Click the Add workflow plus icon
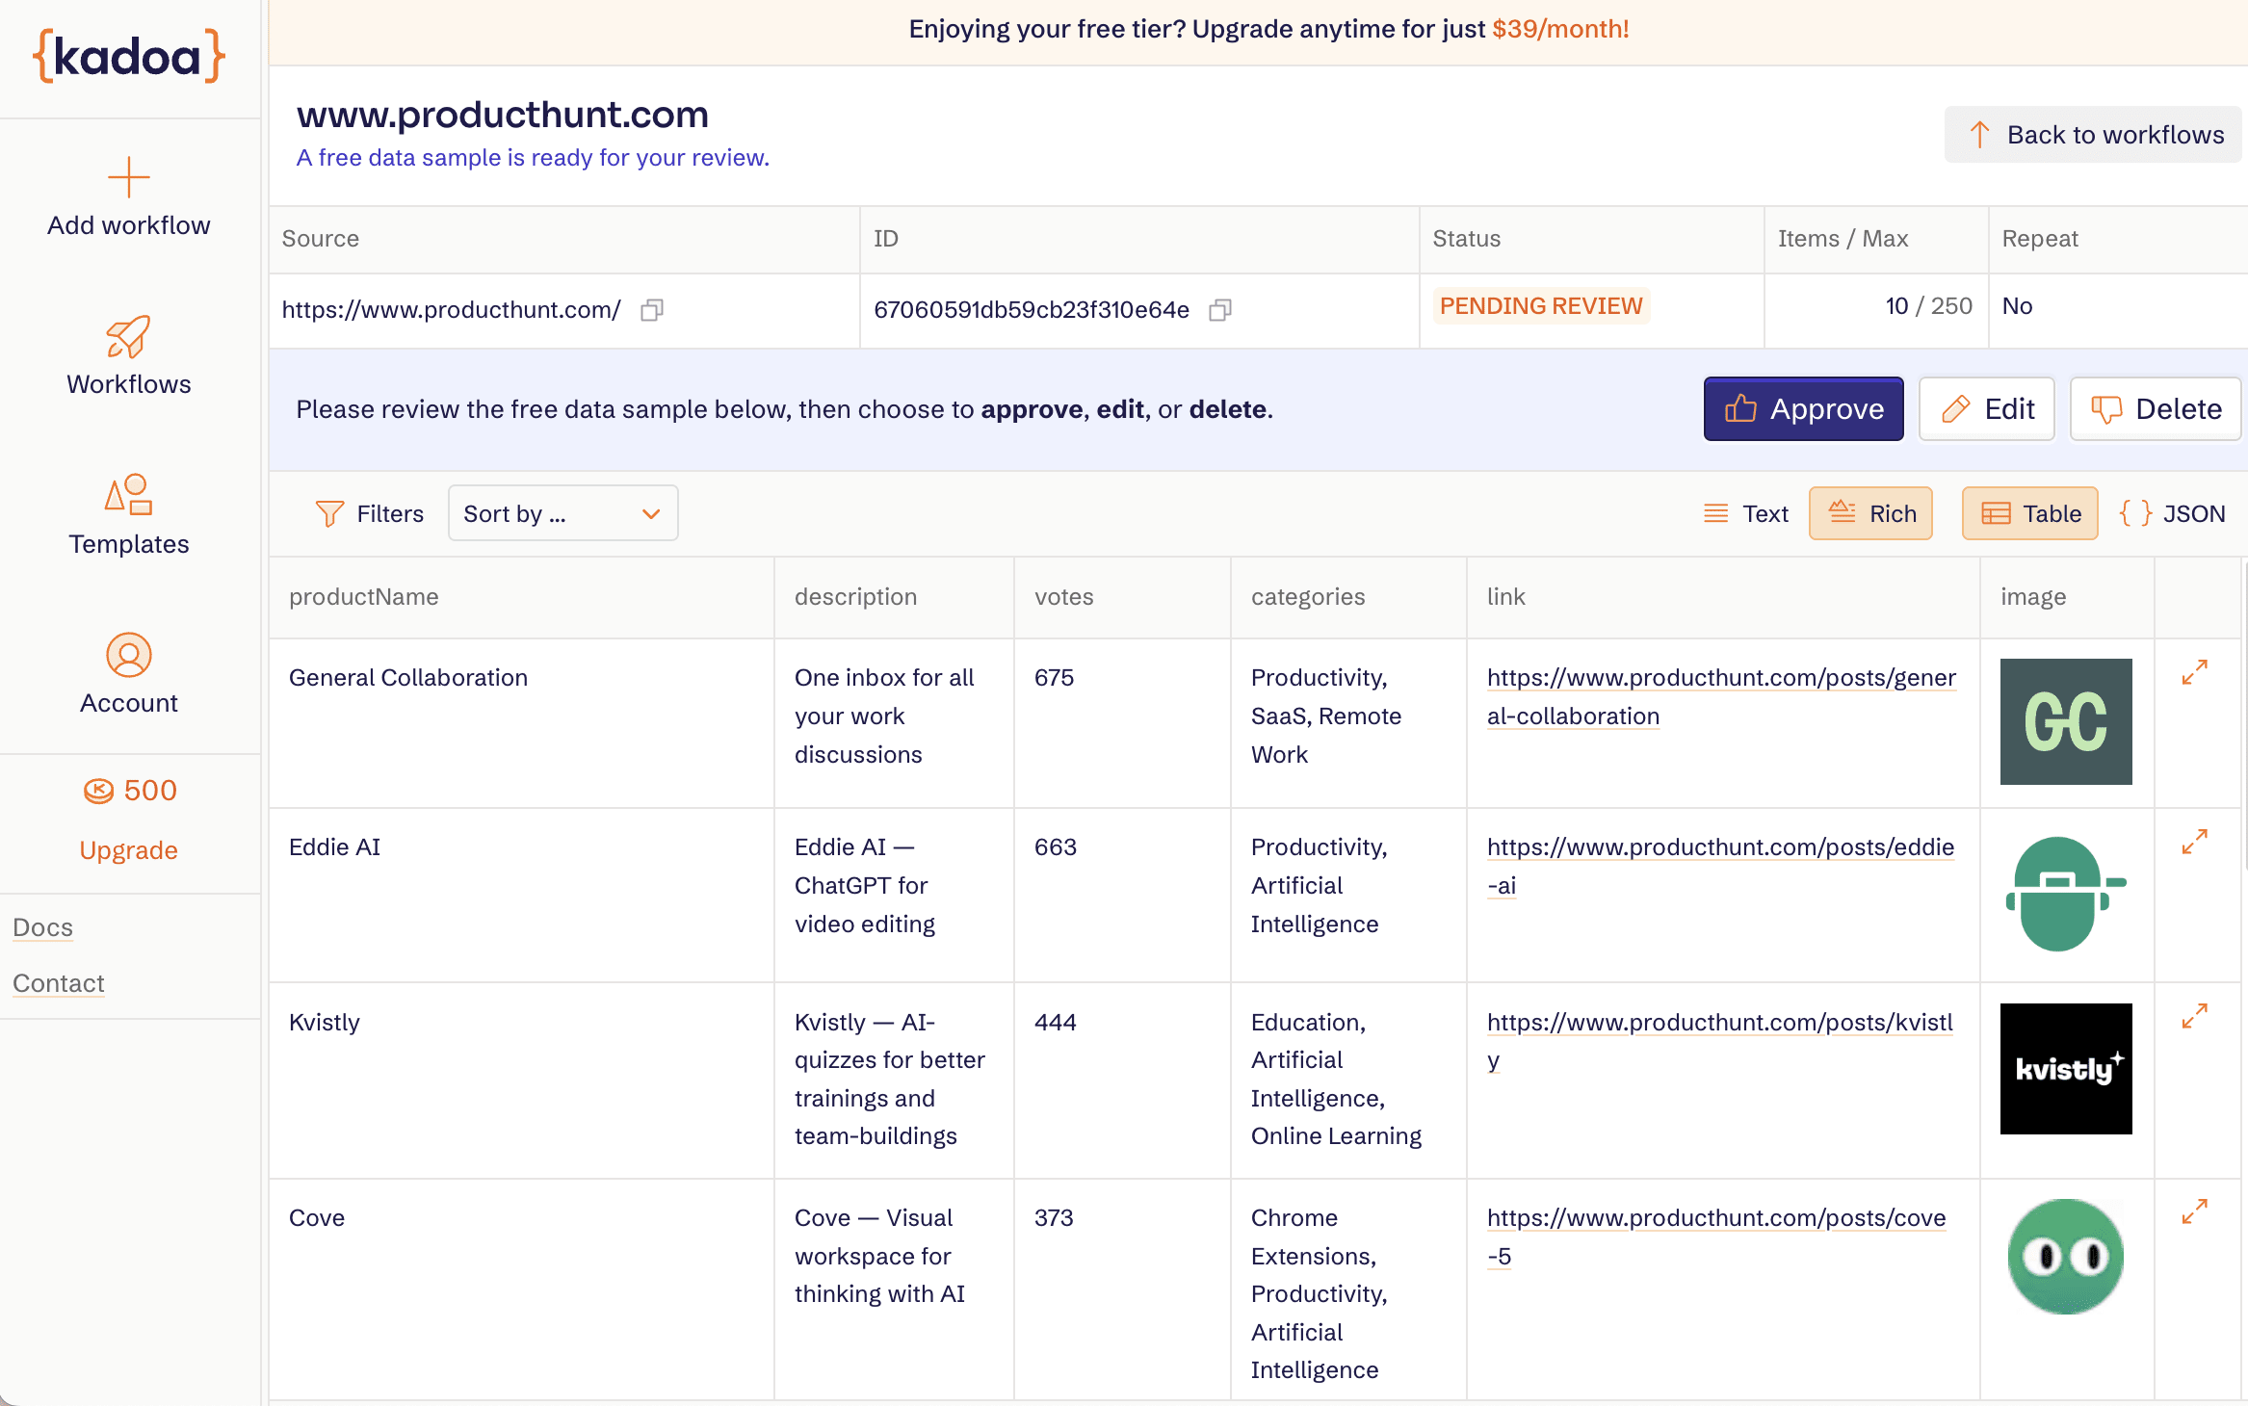The width and height of the screenshot is (2248, 1406). click(x=129, y=177)
